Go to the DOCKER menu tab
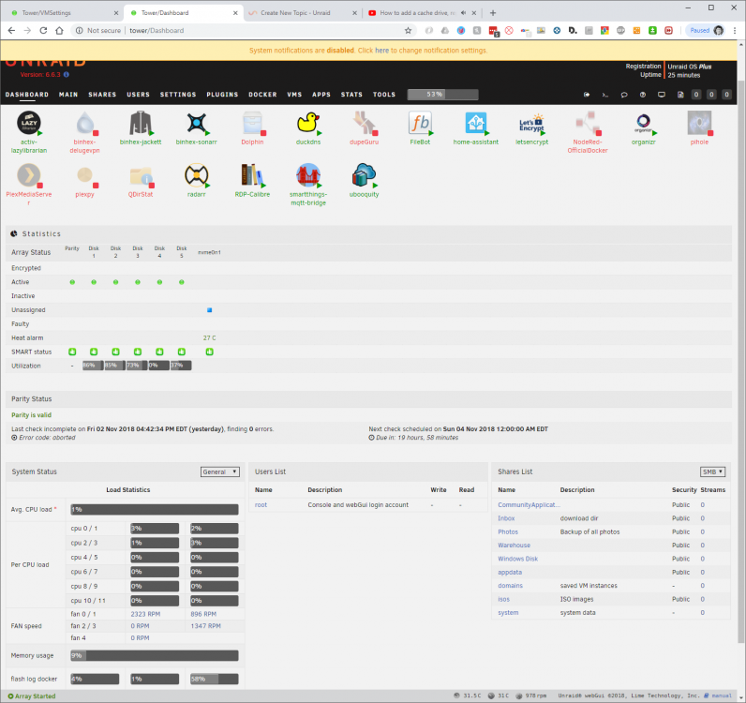746x703 pixels. [x=262, y=95]
